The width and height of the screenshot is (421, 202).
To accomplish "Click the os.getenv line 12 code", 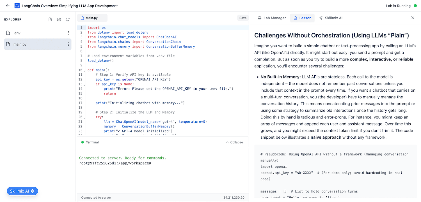I will click(133, 79).
